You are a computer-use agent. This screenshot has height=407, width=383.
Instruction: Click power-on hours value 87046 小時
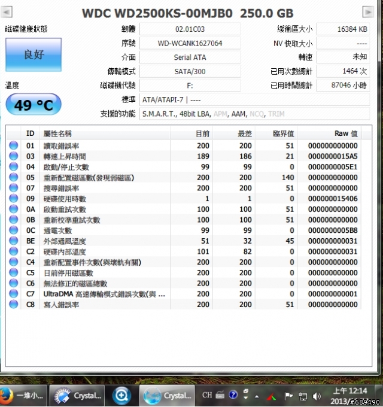[x=344, y=86]
